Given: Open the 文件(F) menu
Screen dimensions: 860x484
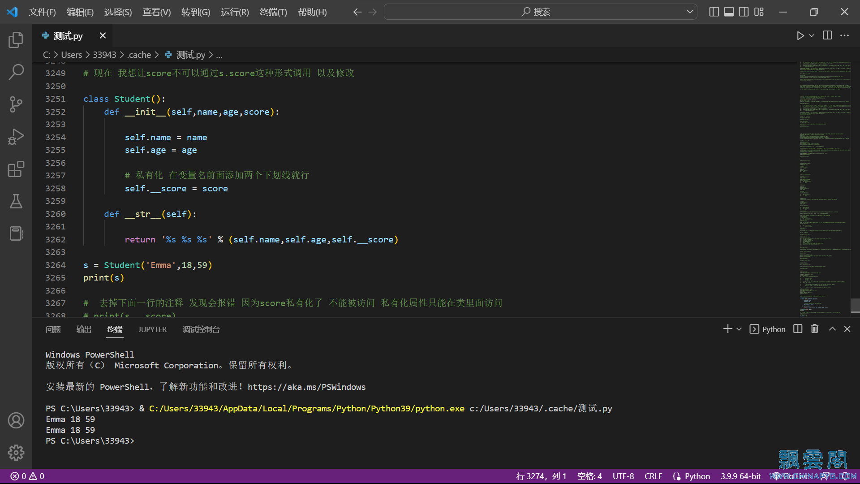Looking at the screenshot, I should pyautogui.click(x=43, y=12).
